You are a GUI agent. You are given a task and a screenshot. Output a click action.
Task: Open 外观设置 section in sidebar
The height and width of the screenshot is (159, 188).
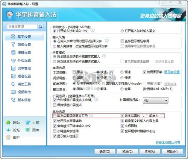pyautogui.click(x=24, y=60)
